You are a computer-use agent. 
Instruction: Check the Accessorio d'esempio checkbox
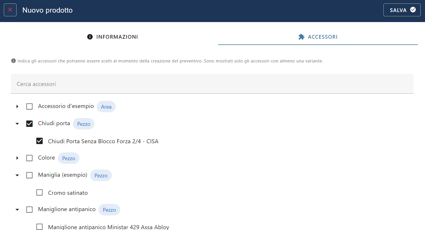click(29, 107)
